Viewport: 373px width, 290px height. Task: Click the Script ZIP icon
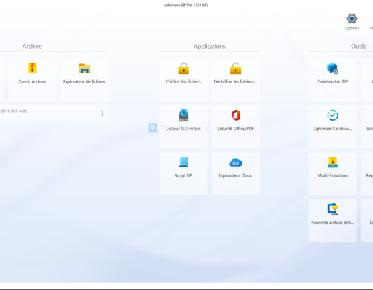click(183, 162)
